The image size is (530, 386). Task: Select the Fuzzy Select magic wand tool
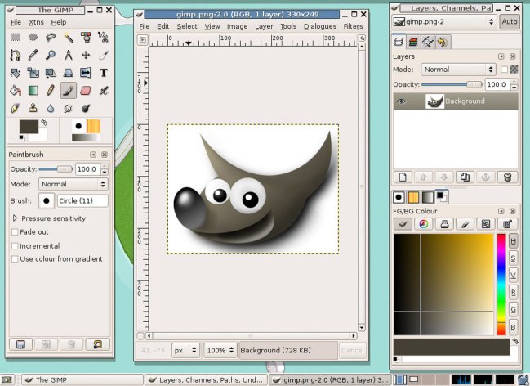tap(69, 37)
